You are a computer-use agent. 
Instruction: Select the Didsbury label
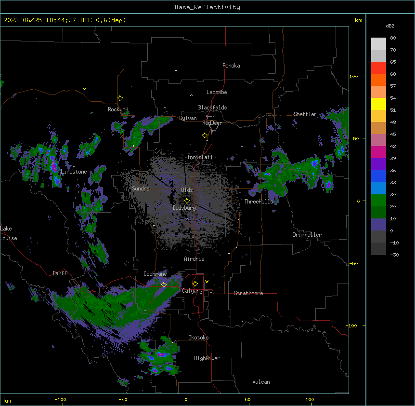[x=184, y=208]
